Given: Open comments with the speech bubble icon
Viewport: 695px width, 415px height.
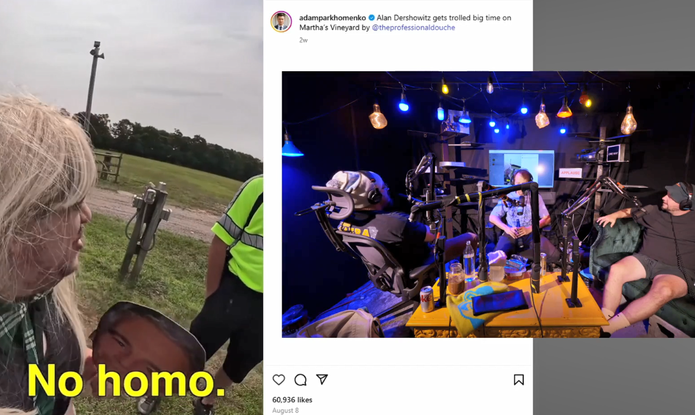Looking at the screenshot, I should pyautogui.click(x=301, y=379).
